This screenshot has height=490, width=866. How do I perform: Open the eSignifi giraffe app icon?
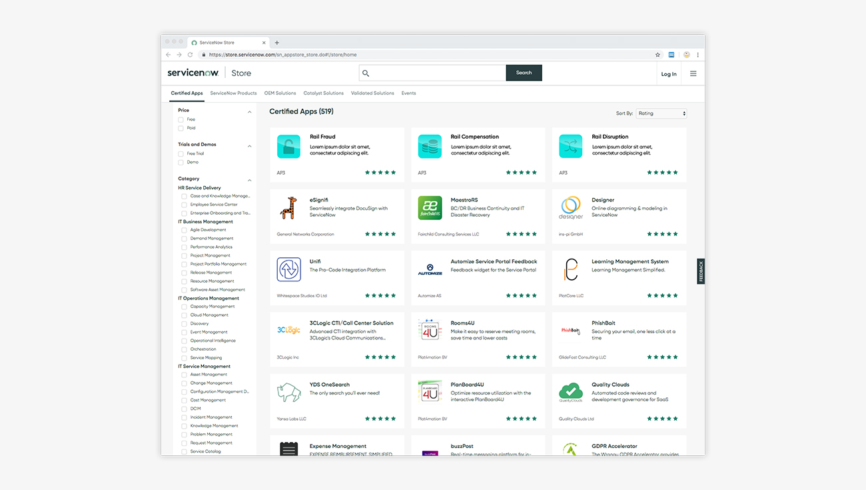(288, 208)
